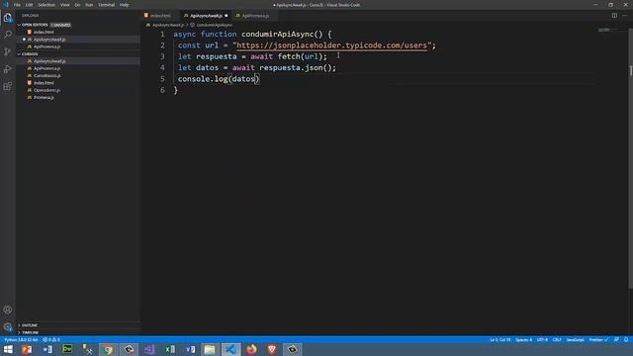Click the unsaved dot on ApiAsyncAwait.js tab
The width and height of the screenshot is (633, 356).
point(226,16)
